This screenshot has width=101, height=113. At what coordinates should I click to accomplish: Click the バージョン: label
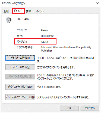[22, 42]
